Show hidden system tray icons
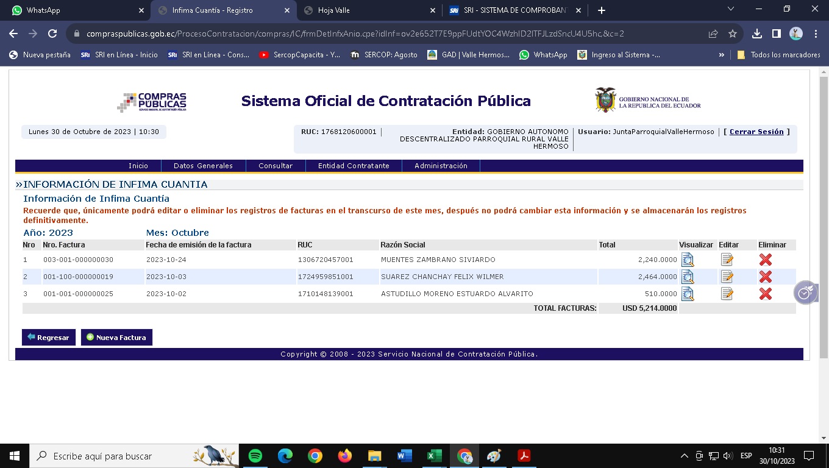 pos(683,456)
